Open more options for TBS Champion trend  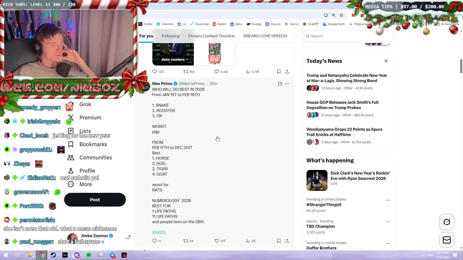click(x=388, y=222)
